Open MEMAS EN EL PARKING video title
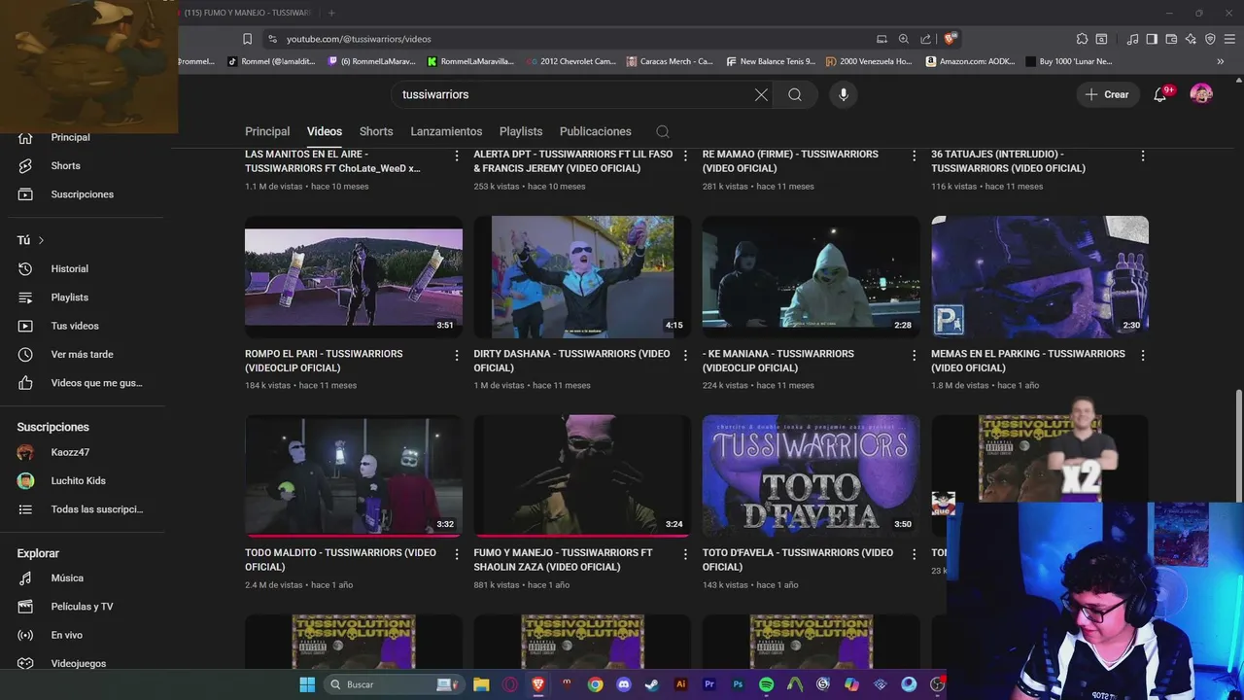This screenshot has height=700, width=1244. coord(1028,361)
